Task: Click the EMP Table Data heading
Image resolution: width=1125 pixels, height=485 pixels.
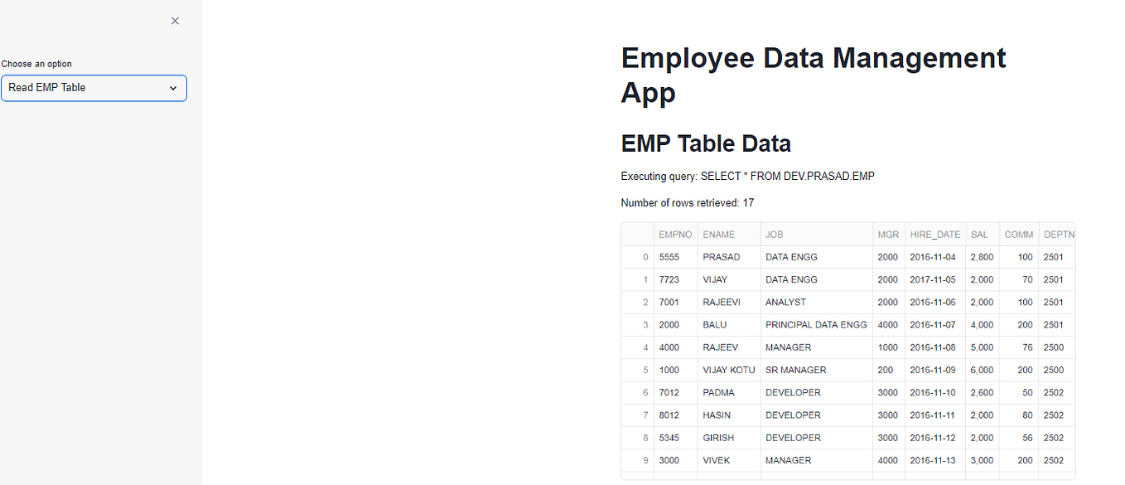Action: click(706, 143)
